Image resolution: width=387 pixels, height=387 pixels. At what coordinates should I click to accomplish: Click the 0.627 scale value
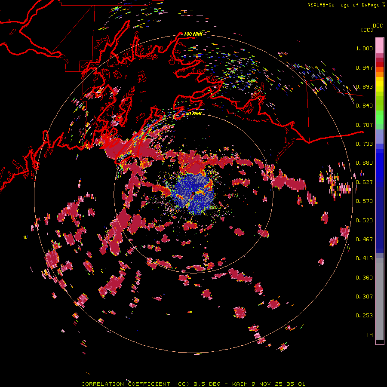(x=364, y=182)
